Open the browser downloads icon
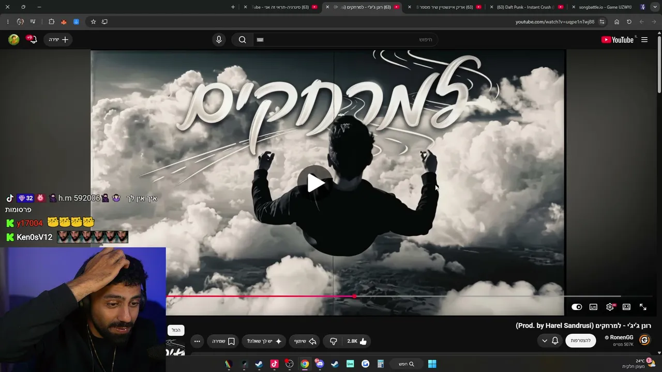 click(x=76, y=22)
